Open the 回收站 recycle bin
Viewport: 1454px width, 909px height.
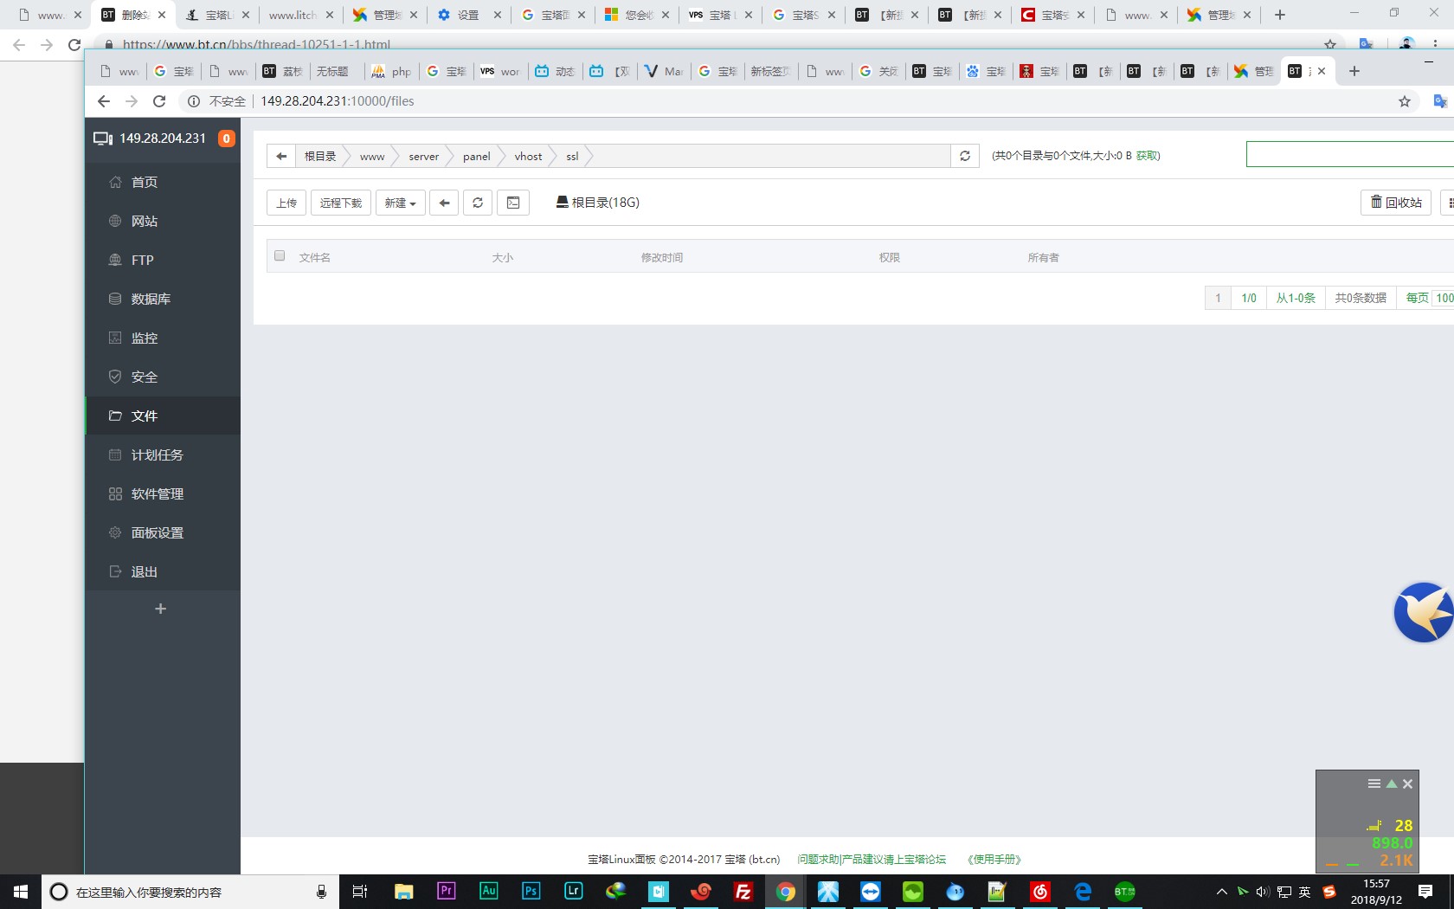coord(1396,203)
